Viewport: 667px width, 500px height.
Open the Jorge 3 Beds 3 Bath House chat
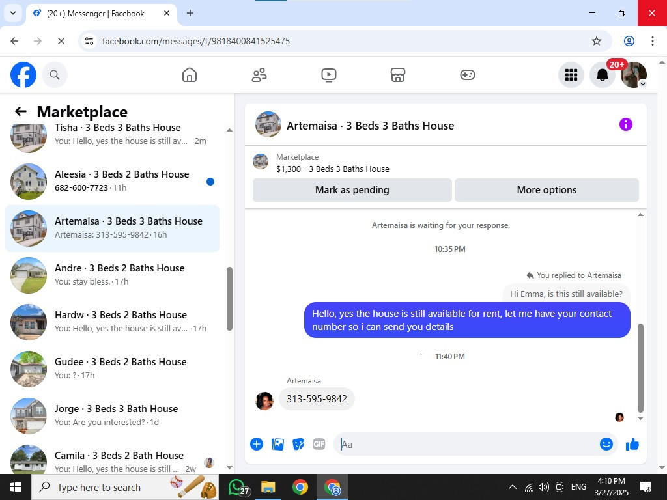(112, 415)
